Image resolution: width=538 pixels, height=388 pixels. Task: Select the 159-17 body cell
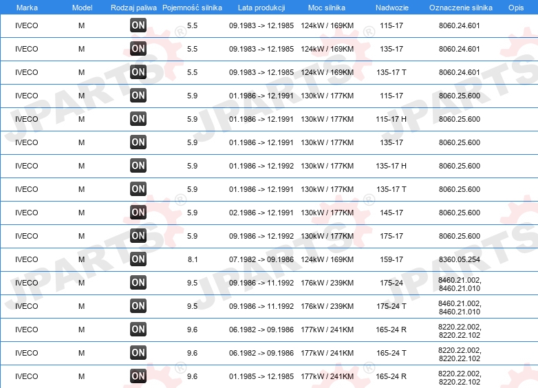tap(391, 259)
